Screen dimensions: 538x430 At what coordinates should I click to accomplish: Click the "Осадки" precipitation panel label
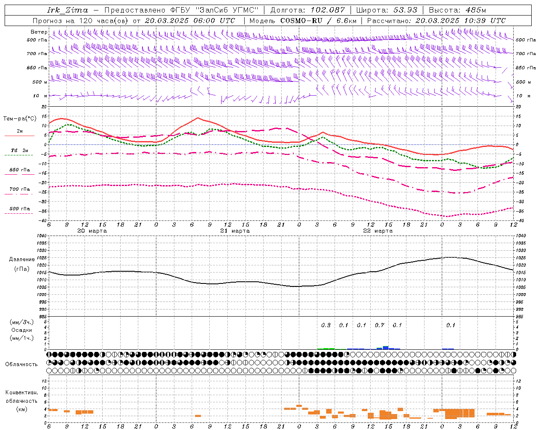click(x=22, y=330)
